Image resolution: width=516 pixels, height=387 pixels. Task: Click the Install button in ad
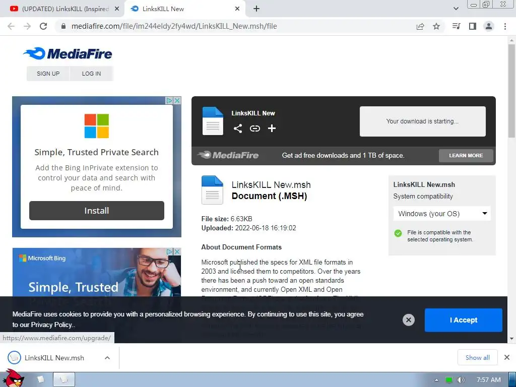pos(96,211)
